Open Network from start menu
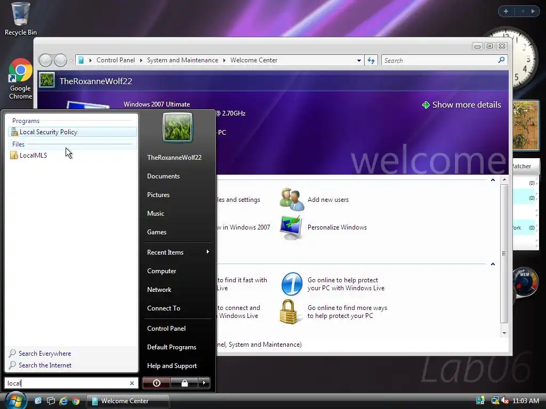 159,289
